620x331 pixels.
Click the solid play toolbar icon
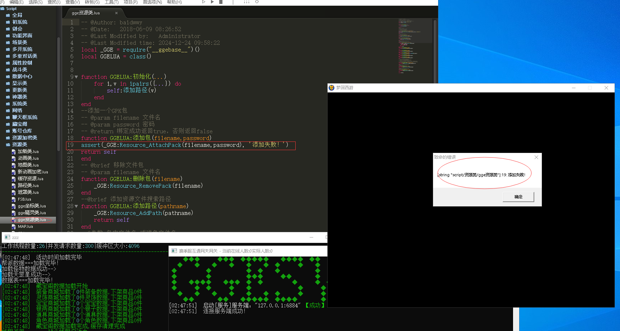(x=212, y=2)
